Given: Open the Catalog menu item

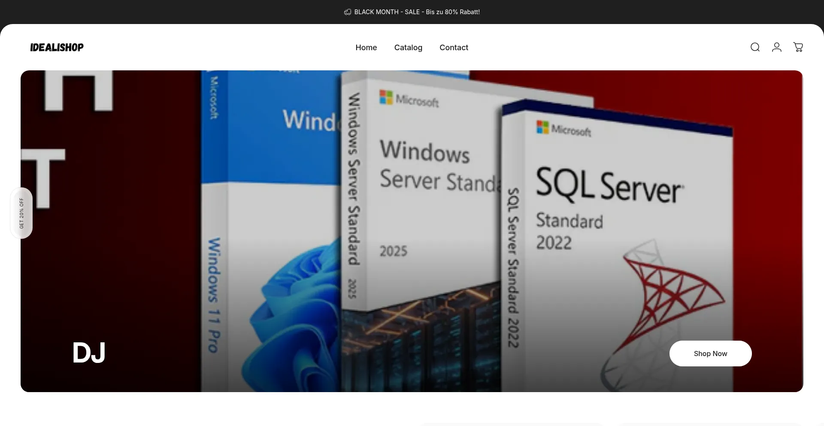Looking at the screenshot, I should point(408,48).
